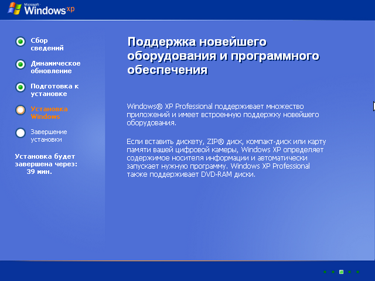The width and height of the screenshot is (375, 281).
Task: Click the heading Поддержка новейшего оборудования
Action: click(x=223, y=56)
